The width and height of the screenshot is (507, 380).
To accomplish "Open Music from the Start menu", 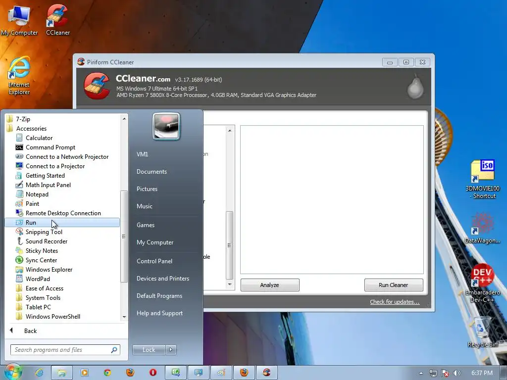I will click(144, 206).
